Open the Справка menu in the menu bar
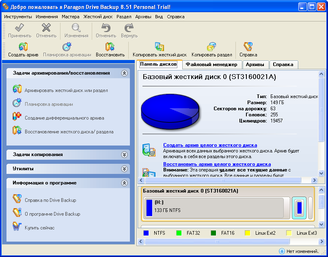The height and width of the screenshot is (257, 328). click(x=176, y=17)
